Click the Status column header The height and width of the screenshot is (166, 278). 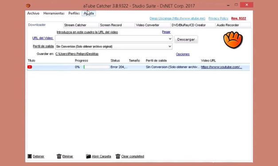115,60
